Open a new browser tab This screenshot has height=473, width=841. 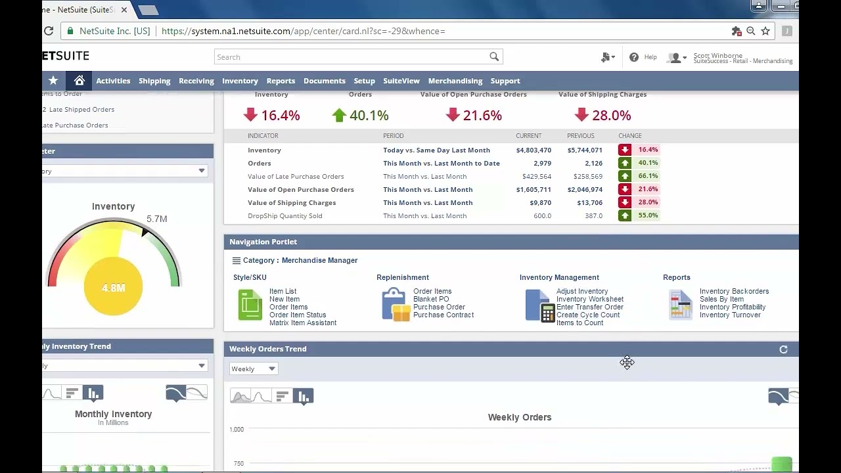[148, 10]
